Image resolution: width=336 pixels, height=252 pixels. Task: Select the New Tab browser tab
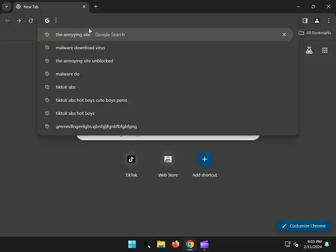[52, 7]
